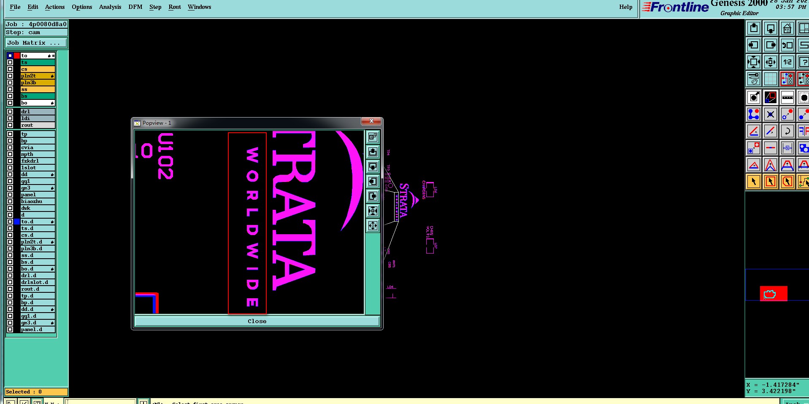This screenshot has height=404, width=809.
Task: Click the ruler measure tool icon
Action: (x=787, y=97)
